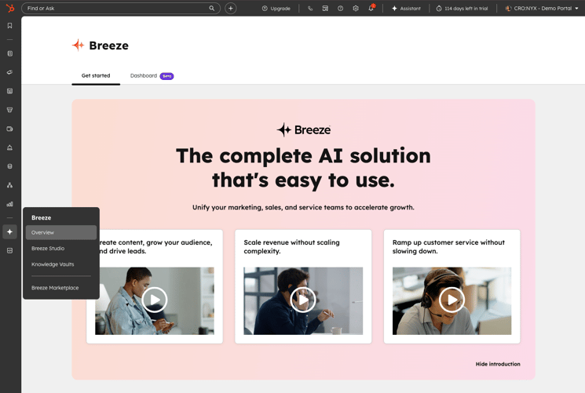Play the 'grow your audience' video
This screenshot has width=585, height=393.
[x=154, y=300]
